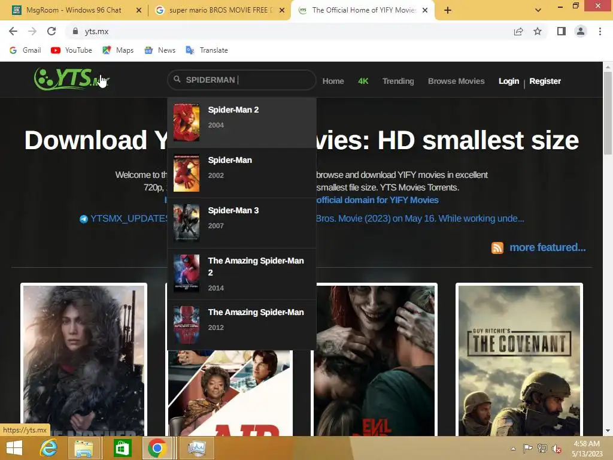This screenshot has height=460, width=613.
Task: Click Spider-Man 3 poster thumbnail
Action: [x=187, y=223]
